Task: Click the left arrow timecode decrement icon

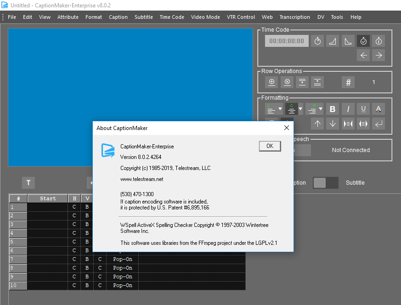Action: (363, 55)
